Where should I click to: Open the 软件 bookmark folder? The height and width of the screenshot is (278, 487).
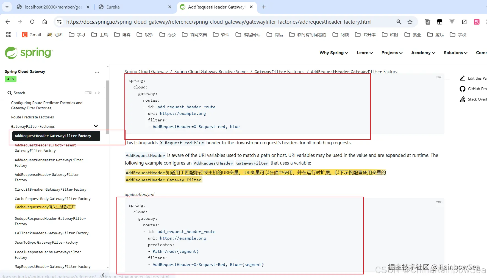coord(221,35)
